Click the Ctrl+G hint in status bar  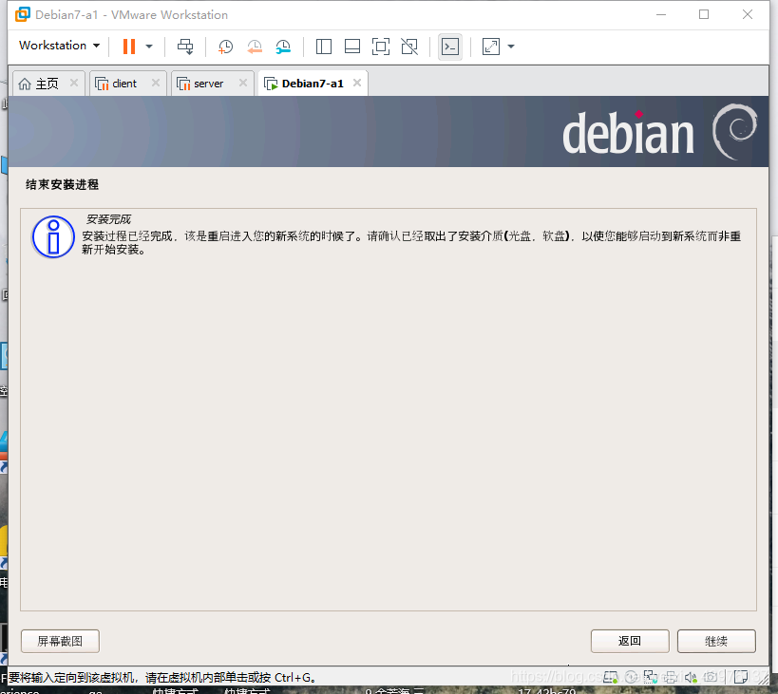pos(293,677)
